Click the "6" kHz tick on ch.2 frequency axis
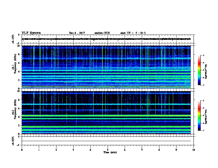Image resolution: width=218 pixels, height=168 pixels. (19, 108)
